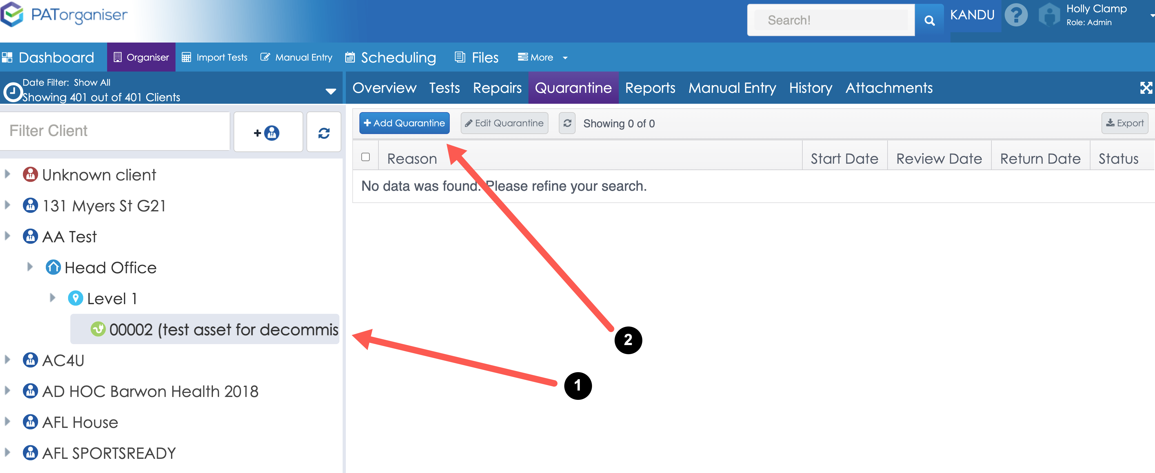Viewport: 1155px width, 473px height.
Task: Click the search magnifier icon
Action: (929, 20)
